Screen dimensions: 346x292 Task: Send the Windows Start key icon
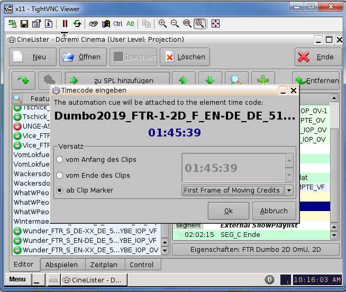point(106,23)
